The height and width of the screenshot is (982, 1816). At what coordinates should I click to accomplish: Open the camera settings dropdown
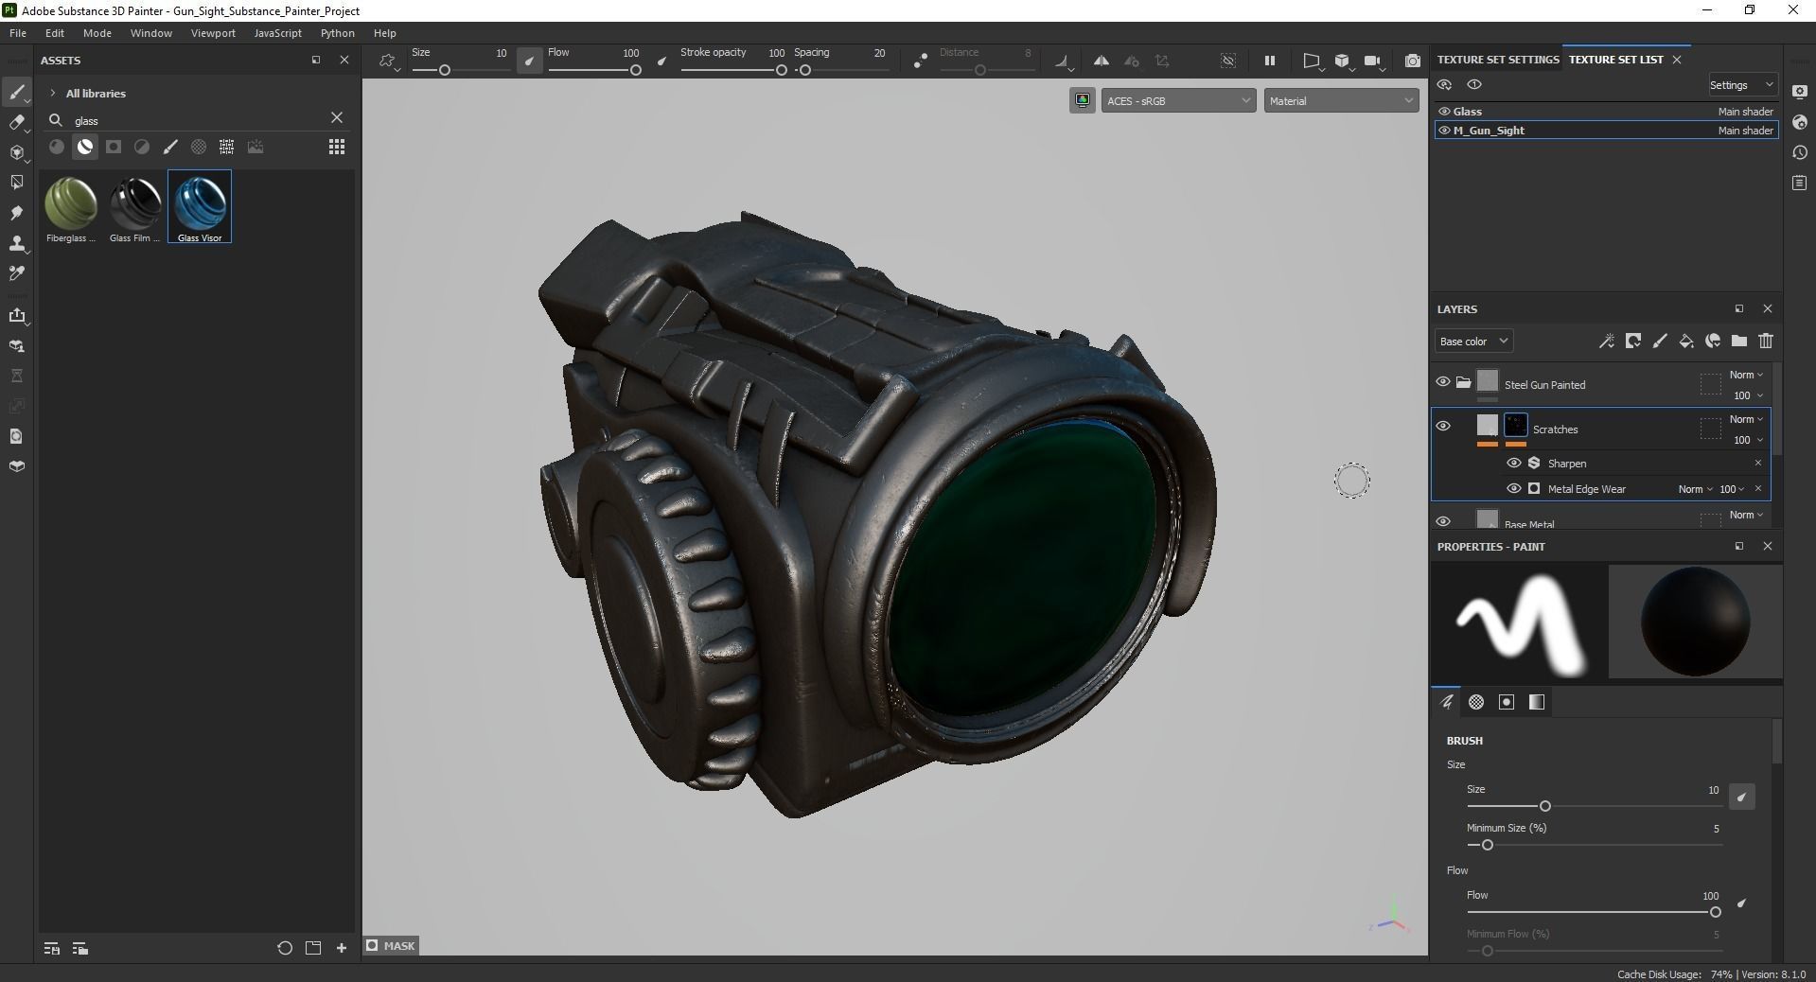pos(1374,61)
